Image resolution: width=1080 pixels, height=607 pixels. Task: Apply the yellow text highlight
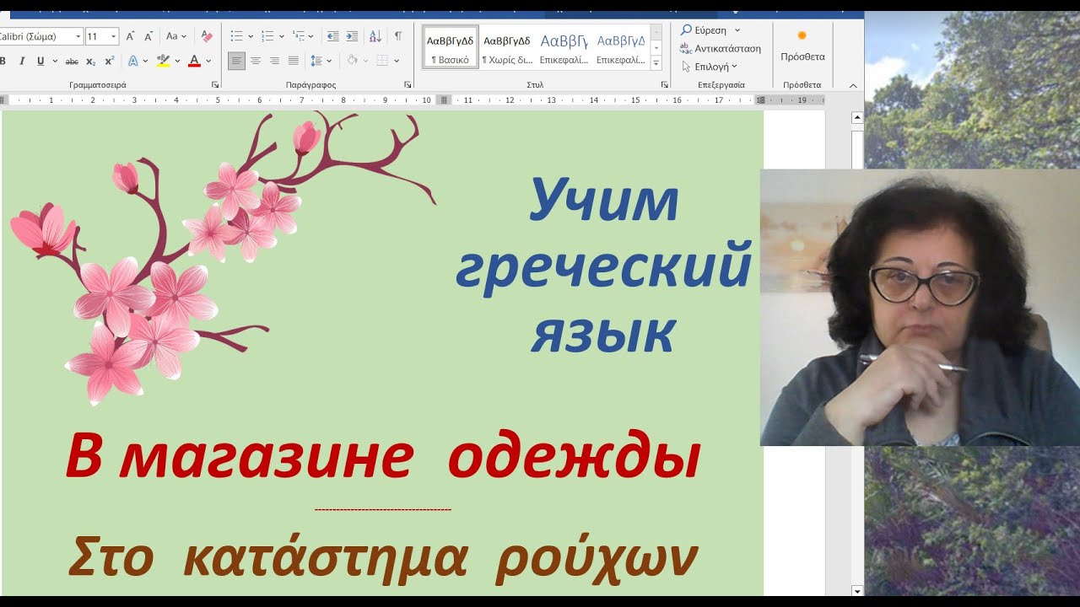click(x=163, y=61)
